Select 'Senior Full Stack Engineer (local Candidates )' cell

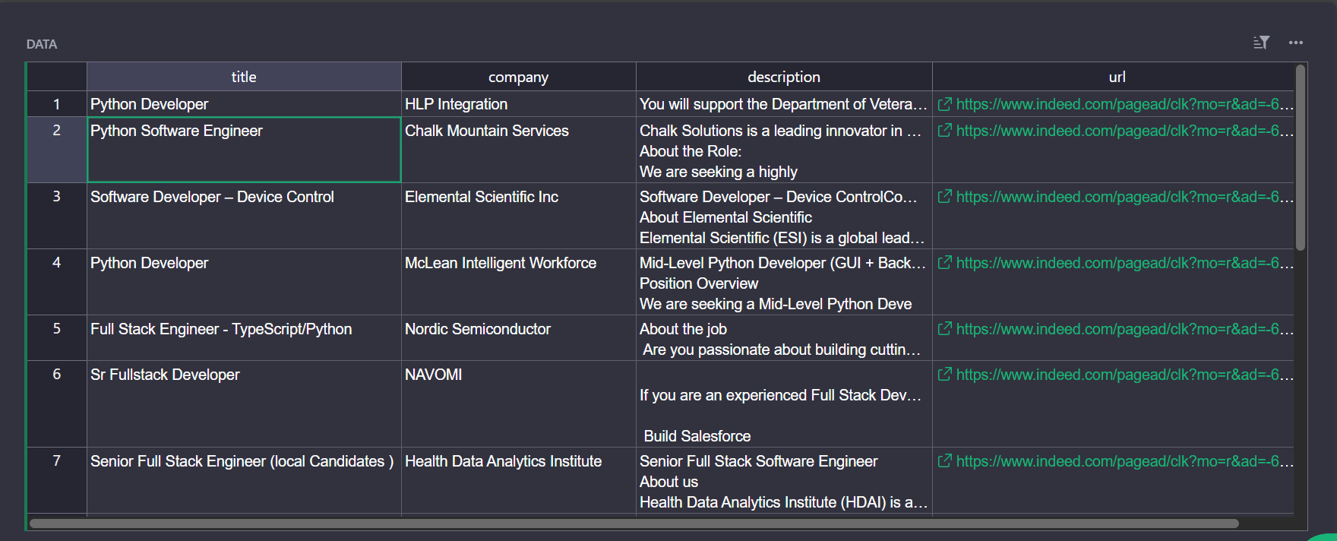pos(244,480)
